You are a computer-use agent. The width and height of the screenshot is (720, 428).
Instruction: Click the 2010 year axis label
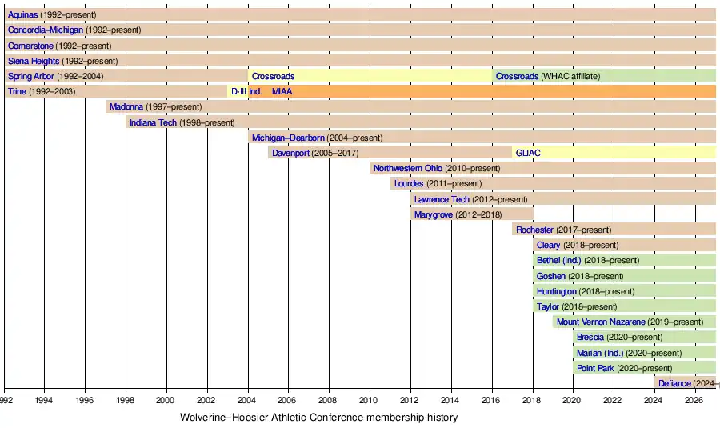(x=369, y=400)
